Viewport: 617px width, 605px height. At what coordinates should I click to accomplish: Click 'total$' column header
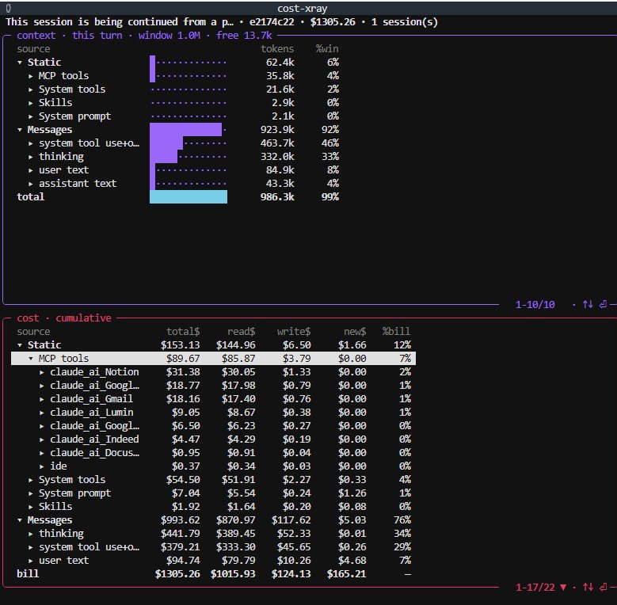[183, 332]
